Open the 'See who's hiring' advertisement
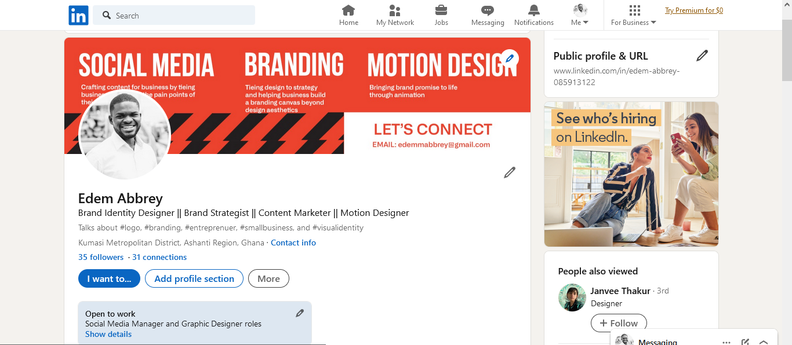Screen dimensions: 792x345 point(631,174)
